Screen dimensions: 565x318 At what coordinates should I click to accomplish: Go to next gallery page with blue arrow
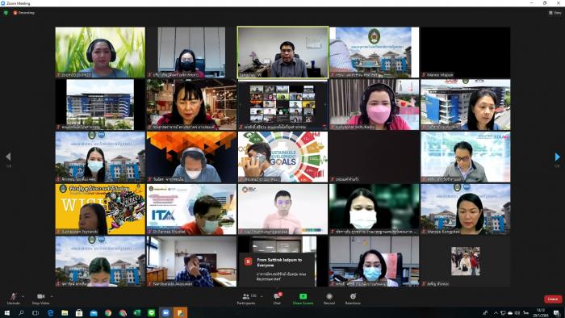558,157
